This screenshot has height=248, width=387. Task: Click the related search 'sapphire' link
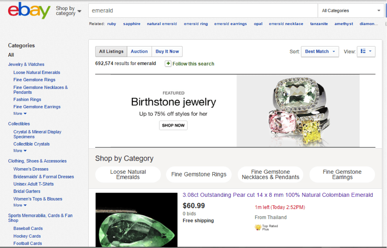(x=132, y=24)
